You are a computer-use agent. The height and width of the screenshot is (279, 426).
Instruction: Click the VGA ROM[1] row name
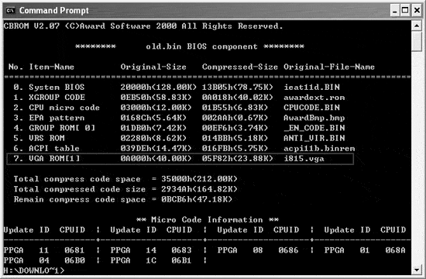tap(54, 159)
